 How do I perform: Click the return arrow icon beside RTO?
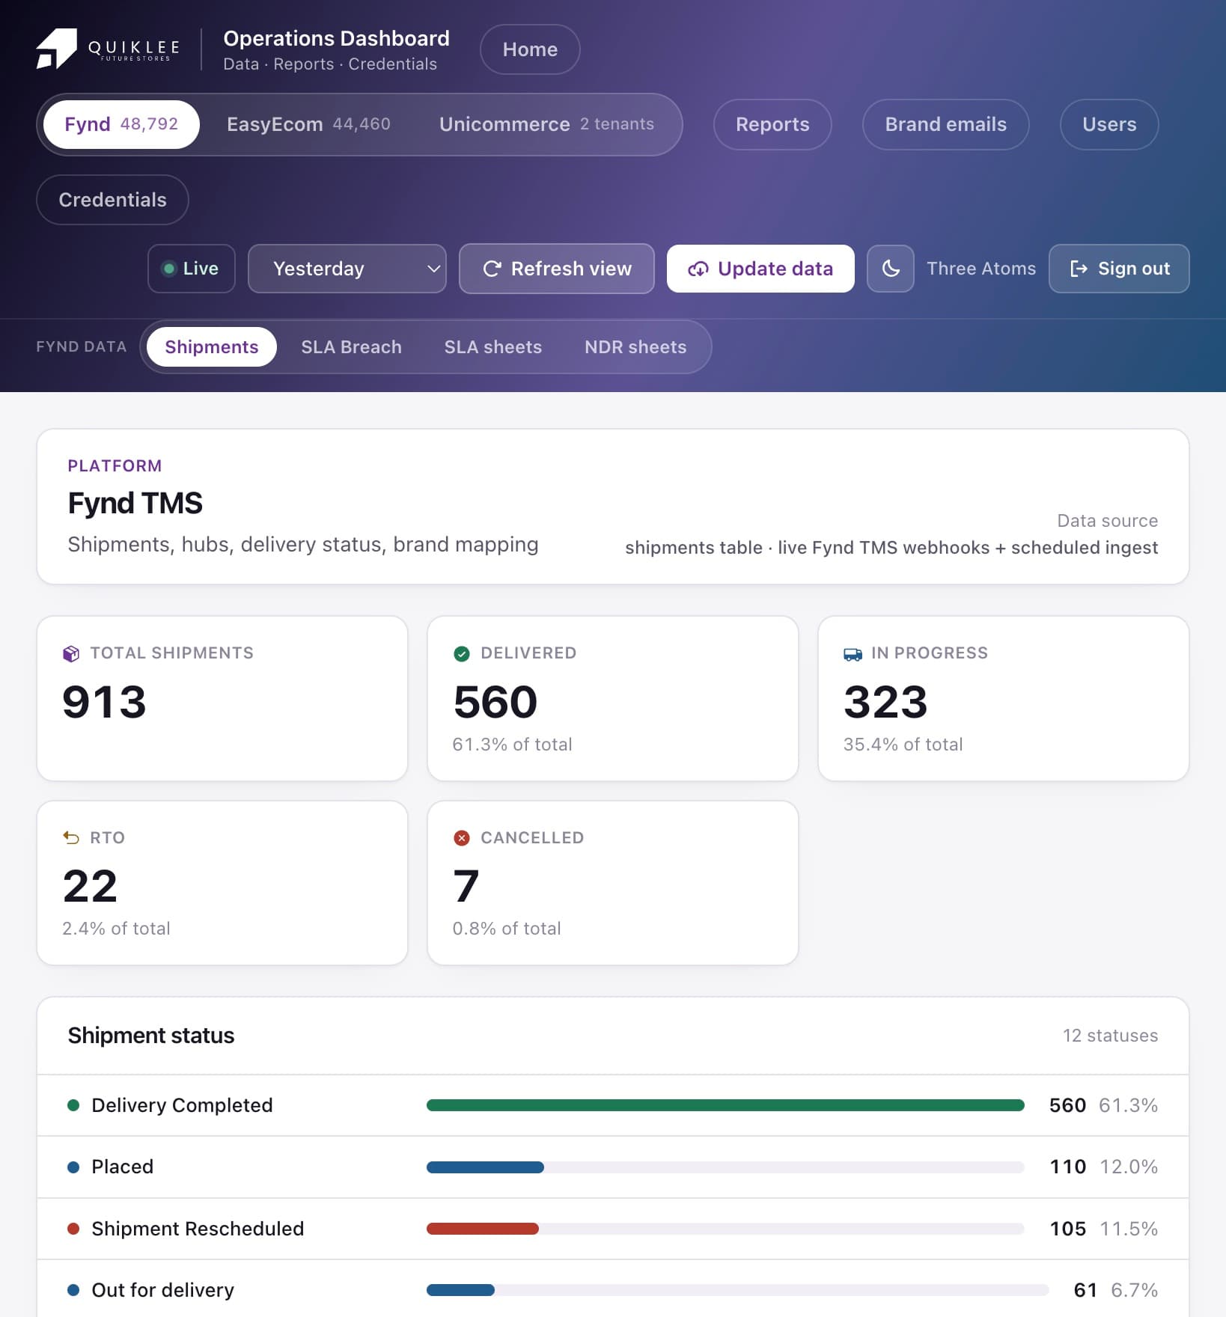[71, 838]
